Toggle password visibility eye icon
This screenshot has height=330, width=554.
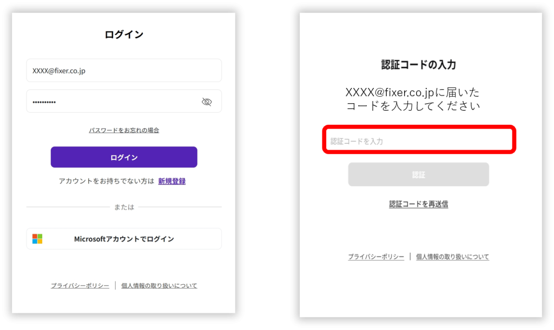[206, 102]
